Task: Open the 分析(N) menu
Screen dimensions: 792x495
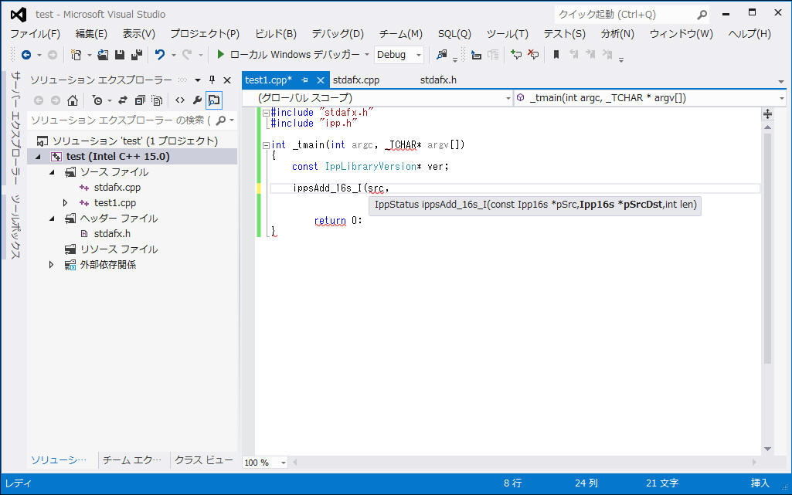Action: (x=617, y=34)
